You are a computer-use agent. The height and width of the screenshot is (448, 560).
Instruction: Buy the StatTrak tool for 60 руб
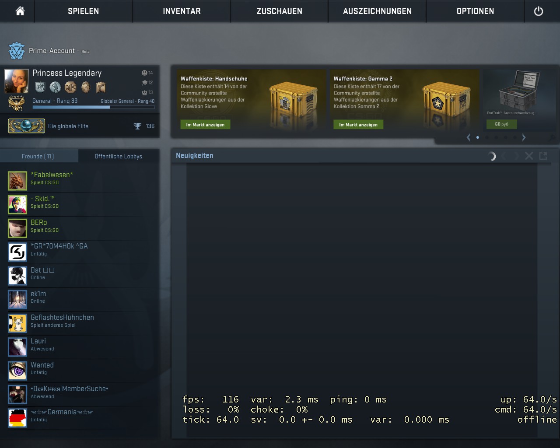501,124
